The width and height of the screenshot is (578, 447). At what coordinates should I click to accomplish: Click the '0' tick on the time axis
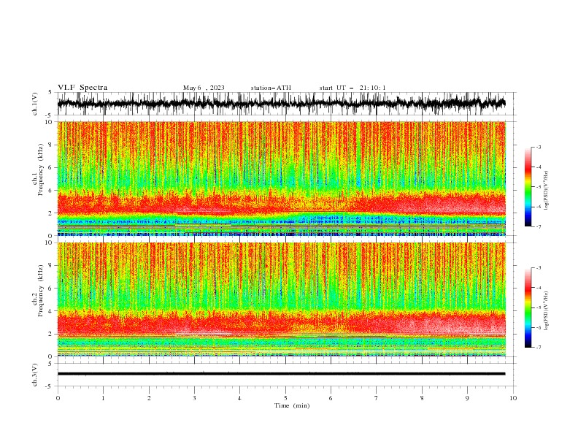coord(58,398)
